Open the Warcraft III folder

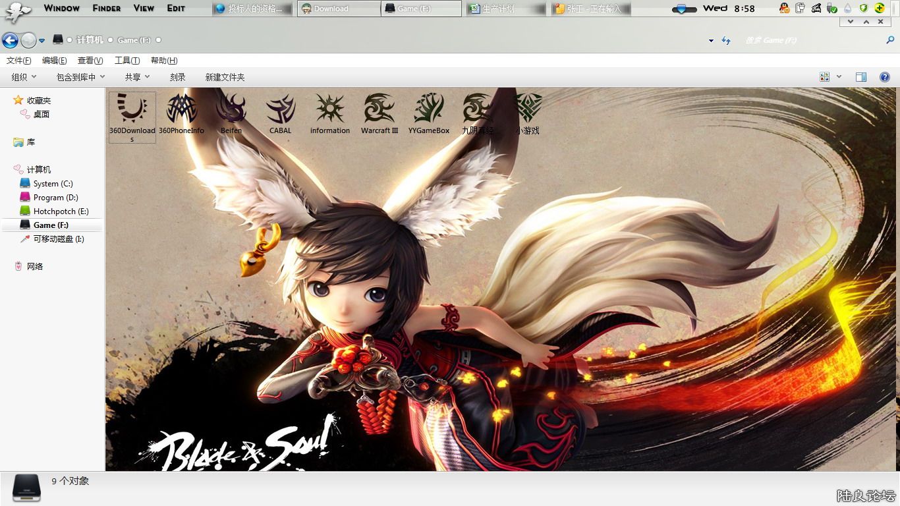(x=380, y=111)
